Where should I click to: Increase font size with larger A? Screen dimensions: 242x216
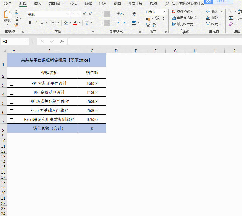coord(84,14)
